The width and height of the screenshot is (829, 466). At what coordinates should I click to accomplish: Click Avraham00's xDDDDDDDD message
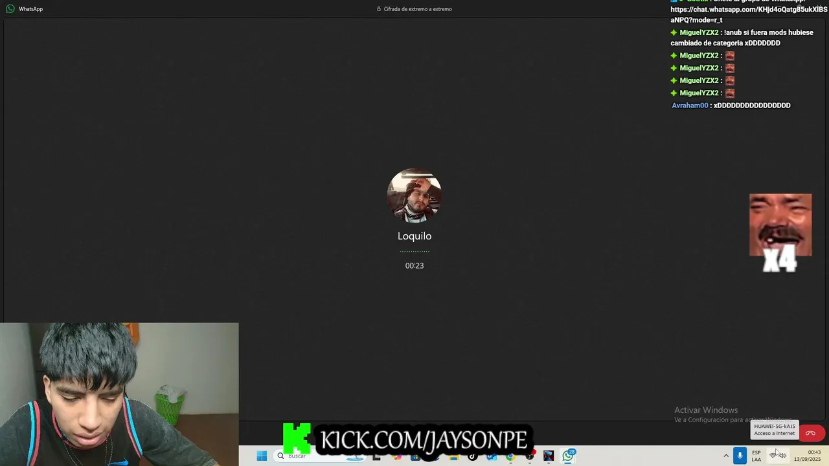tap(752, 105)
